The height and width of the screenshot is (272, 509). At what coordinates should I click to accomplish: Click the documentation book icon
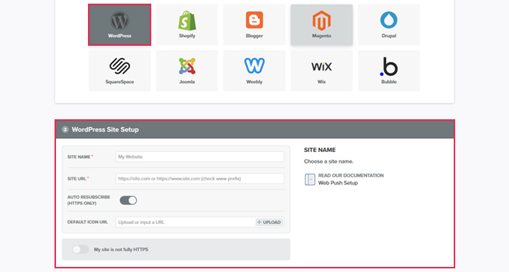point(310,179)
